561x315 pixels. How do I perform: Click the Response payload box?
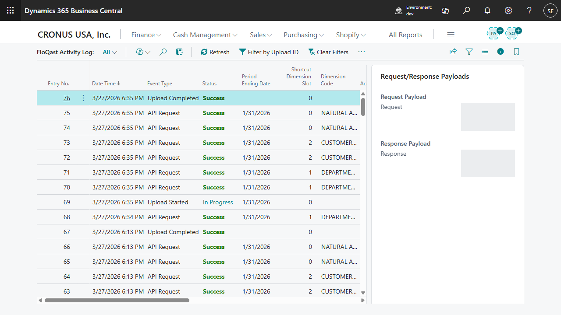[x=488, y=164]
